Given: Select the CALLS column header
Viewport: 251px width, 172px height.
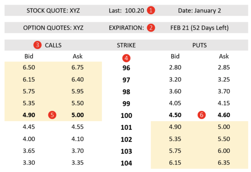Looking at the screenshot, I should (53, 45).
